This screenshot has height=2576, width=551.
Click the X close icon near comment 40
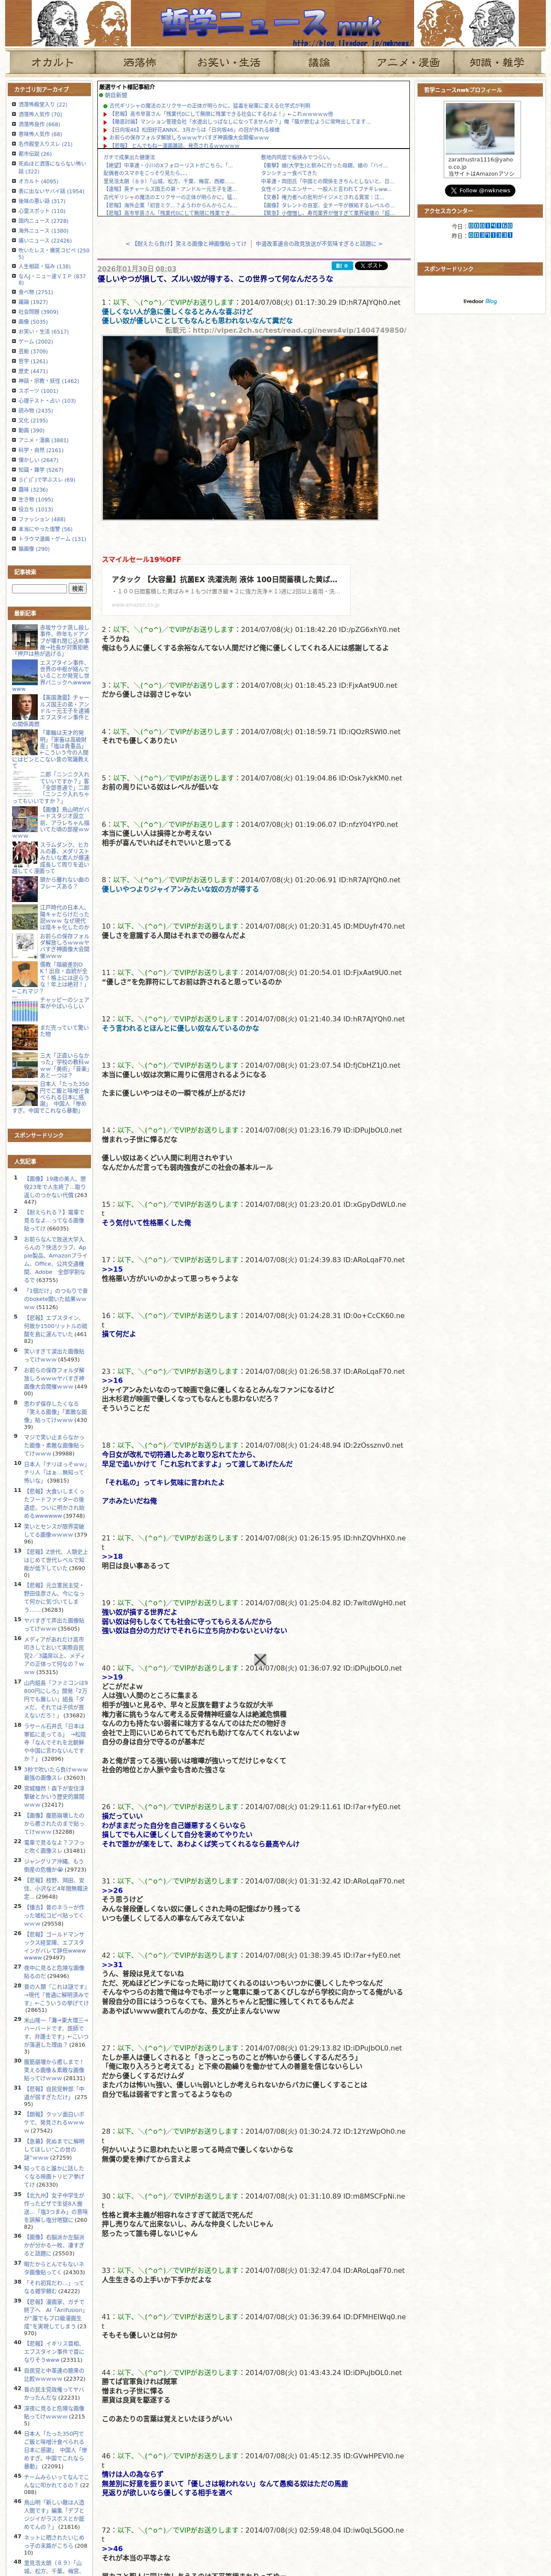[x=260, y=1659]
